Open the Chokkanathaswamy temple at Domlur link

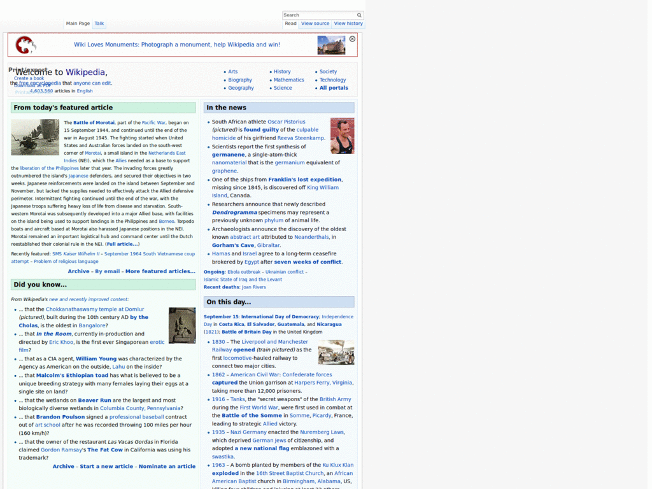click(x=95, y=309)
